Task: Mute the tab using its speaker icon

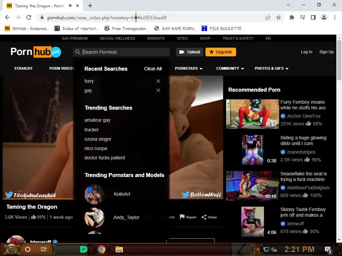Action: point(70,6)
